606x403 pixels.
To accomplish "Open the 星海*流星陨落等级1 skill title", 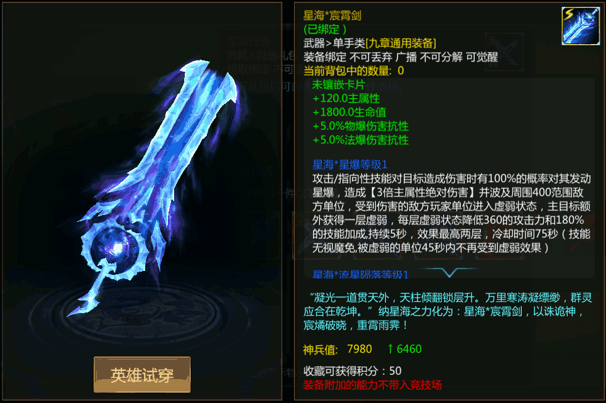I will coord(360,274).
